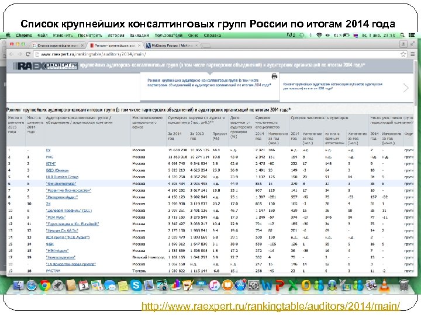Image resolution: width=421 pixels, height=315 pixels.
Task: Open the Trash in the Dock
Action: pos(403,285)
